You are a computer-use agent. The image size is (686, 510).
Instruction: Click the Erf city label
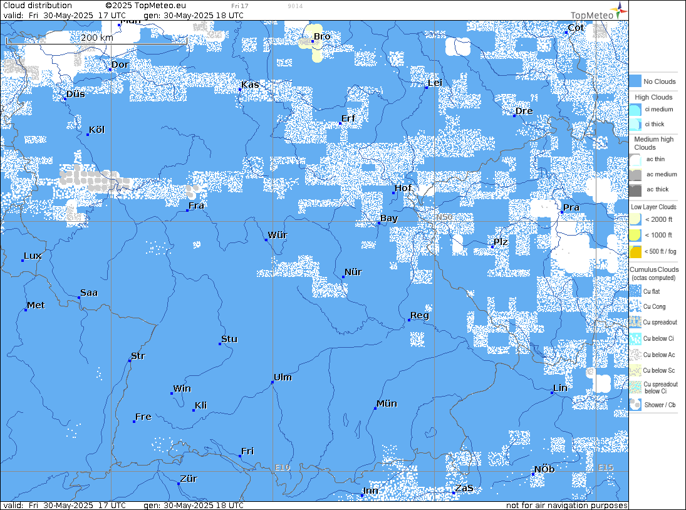(348, 118)
